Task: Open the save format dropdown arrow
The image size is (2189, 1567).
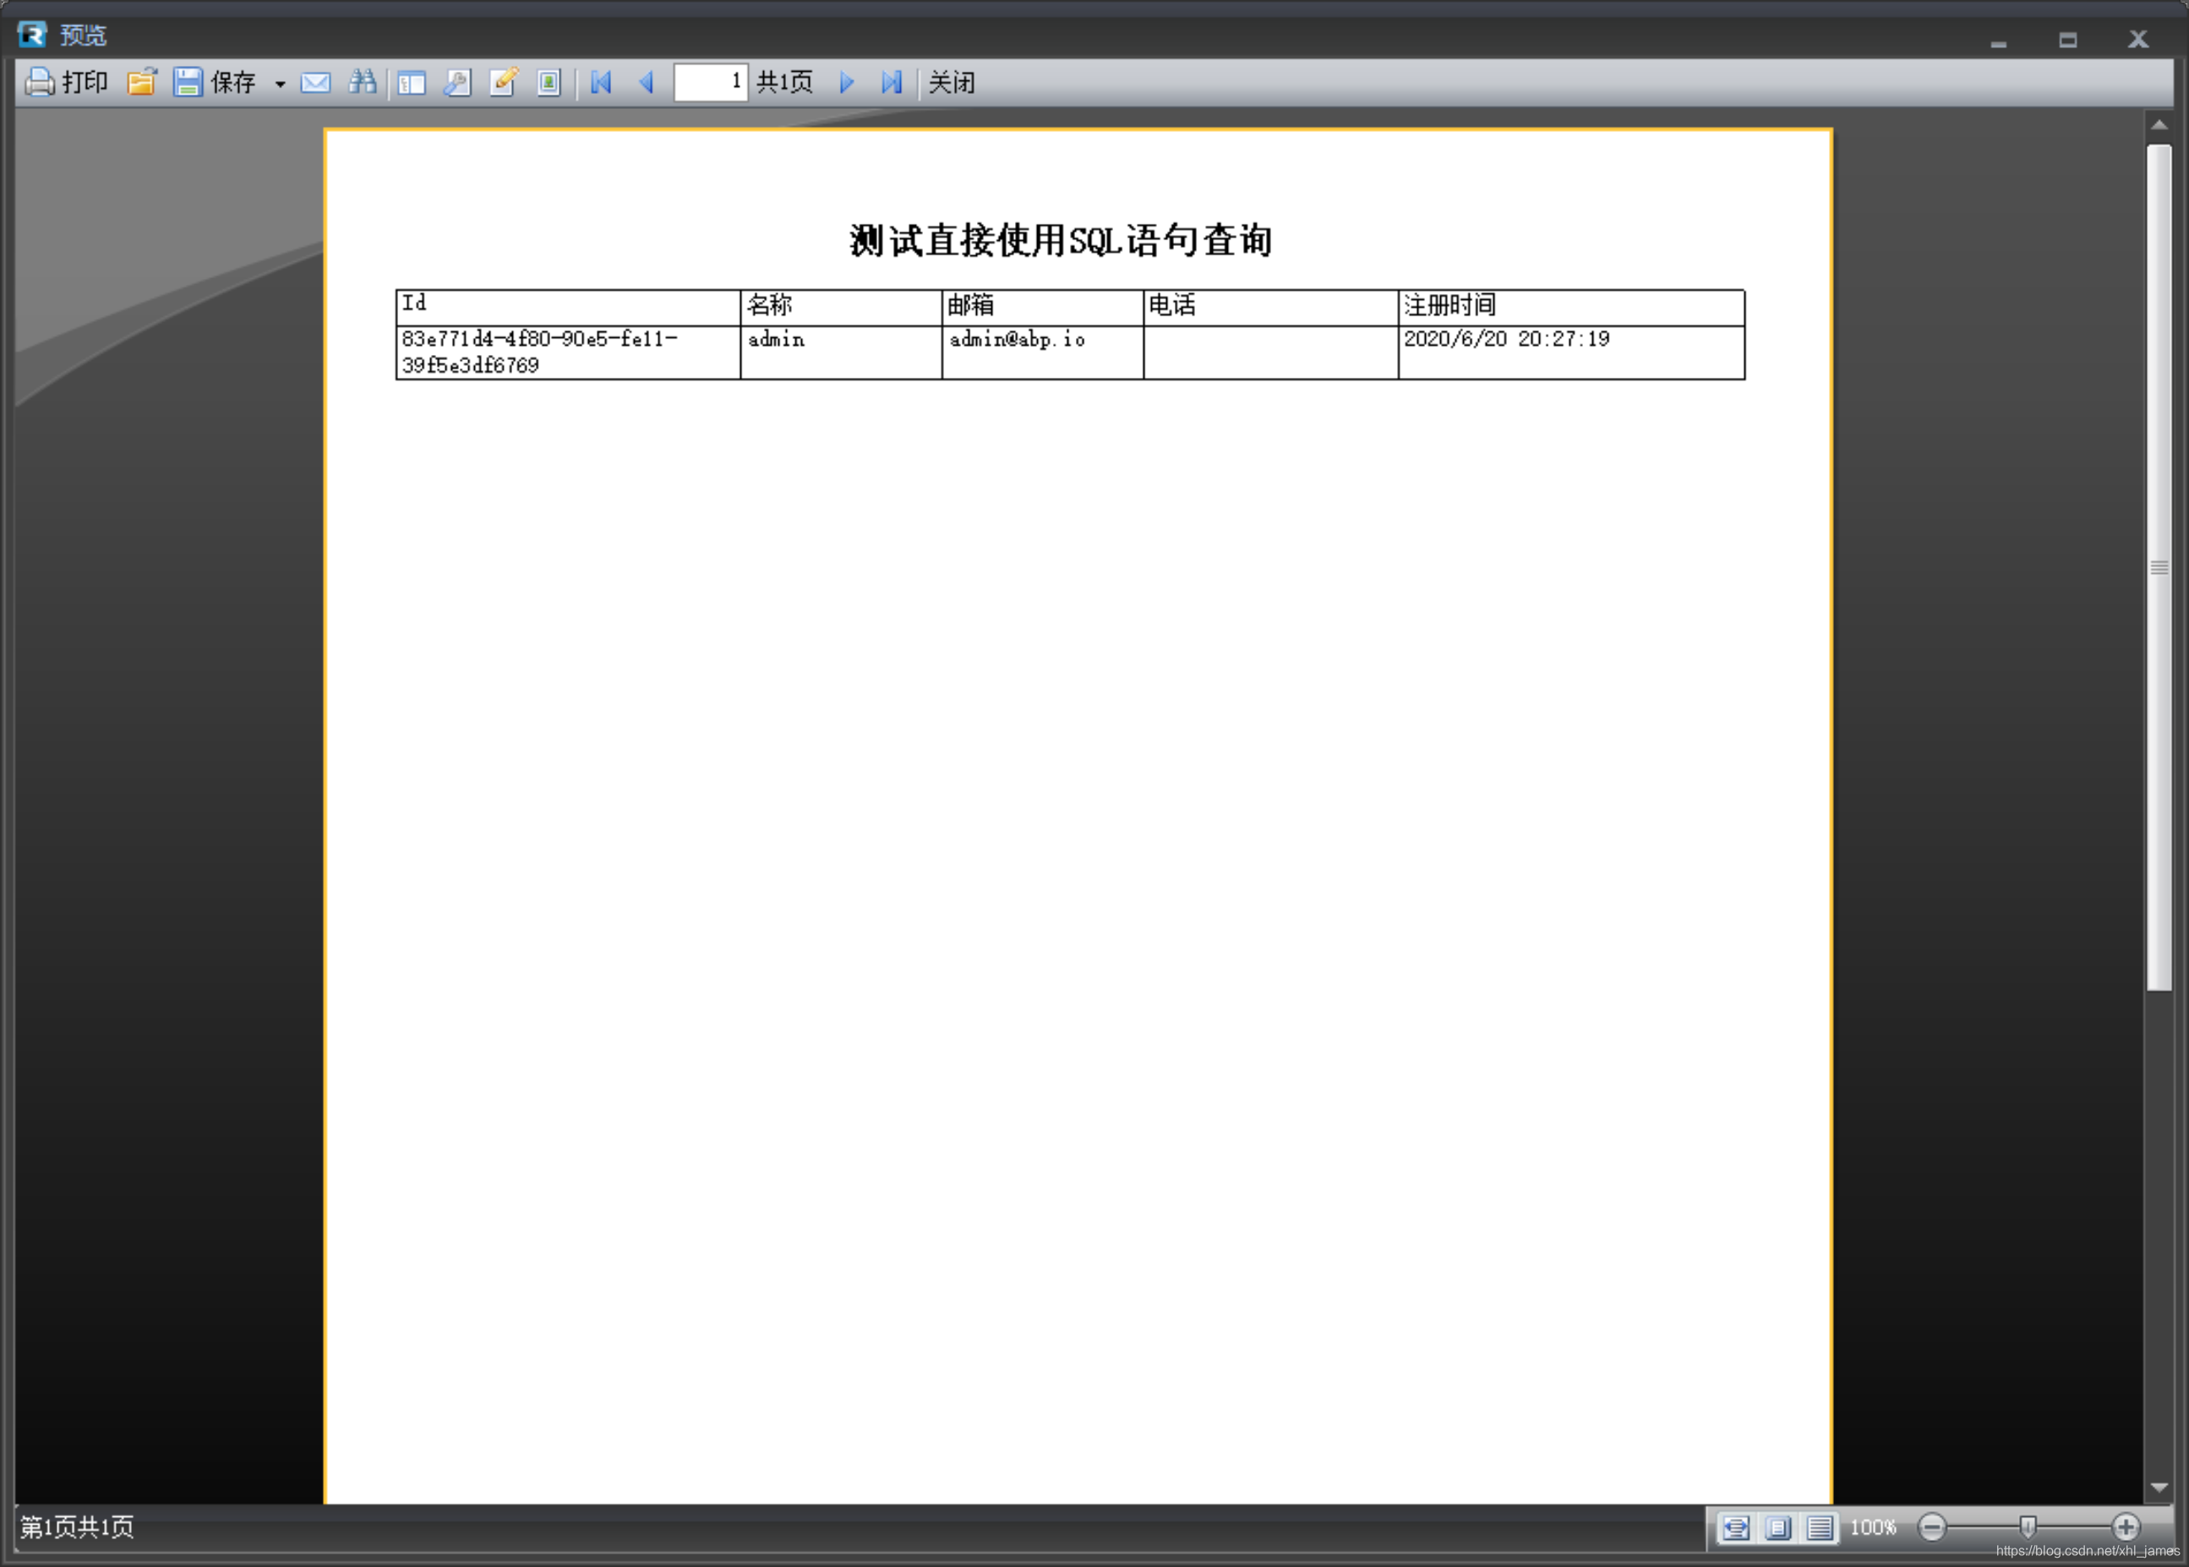Action: (x=281, y=85)
